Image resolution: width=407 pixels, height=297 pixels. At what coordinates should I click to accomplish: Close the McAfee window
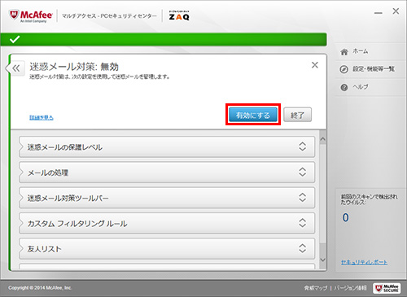pos(396,11)
